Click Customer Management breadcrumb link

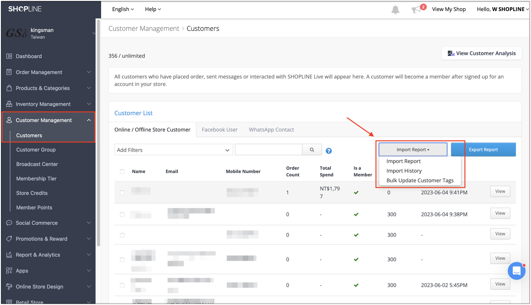144,29
